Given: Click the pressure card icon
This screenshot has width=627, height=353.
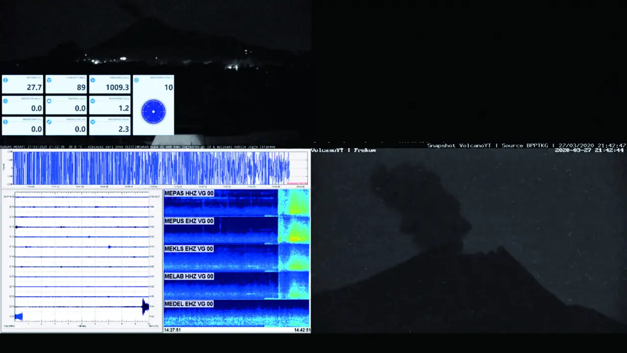Looking at the screenshot, I should click(93, 80).
